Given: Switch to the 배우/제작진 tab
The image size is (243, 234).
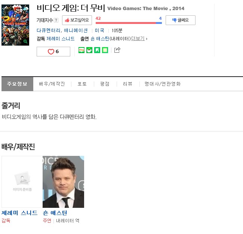Looking at the screenshot, I should 52,84.
